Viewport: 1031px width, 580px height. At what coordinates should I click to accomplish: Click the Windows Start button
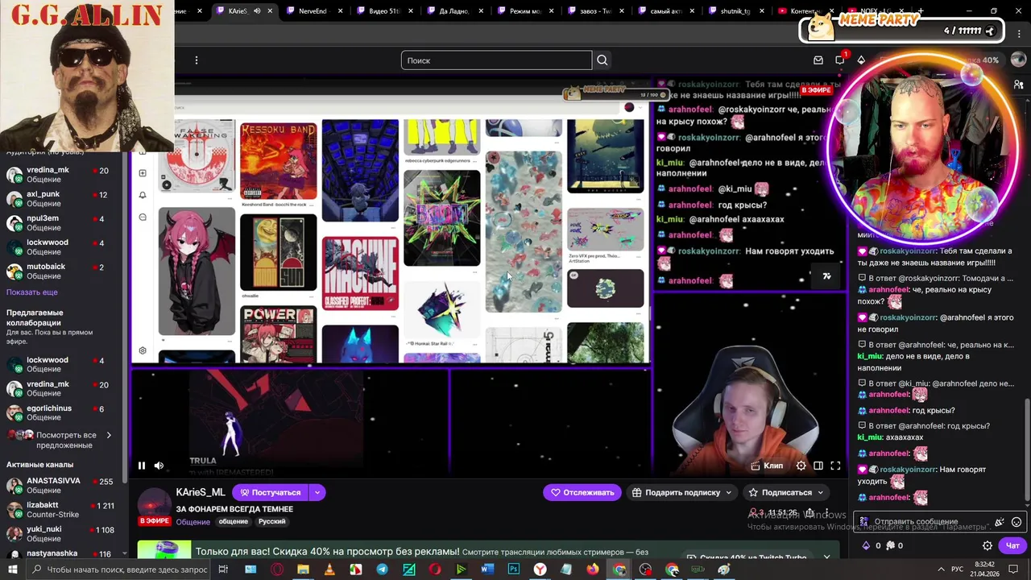[14, 570]
